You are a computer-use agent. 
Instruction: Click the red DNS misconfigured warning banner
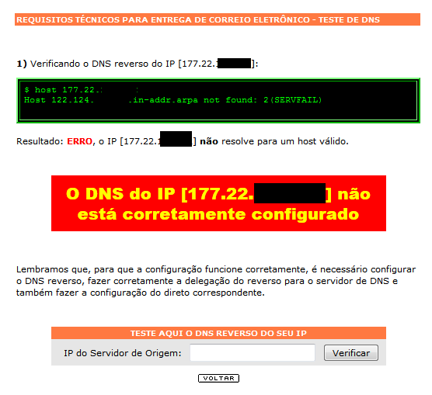coord(218,203)
